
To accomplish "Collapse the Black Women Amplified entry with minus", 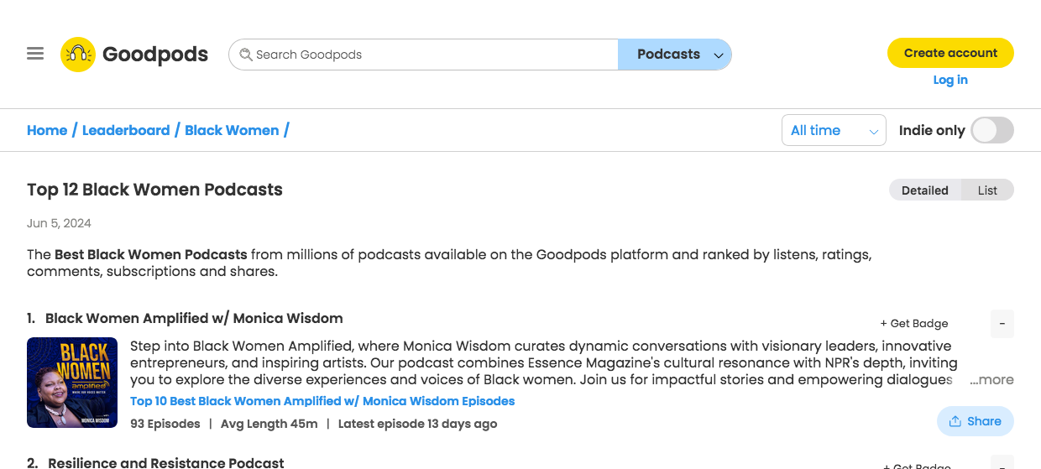I will [1002, 324].
